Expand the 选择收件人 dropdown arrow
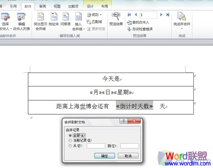The image size is (213, 168). point(11,29)
